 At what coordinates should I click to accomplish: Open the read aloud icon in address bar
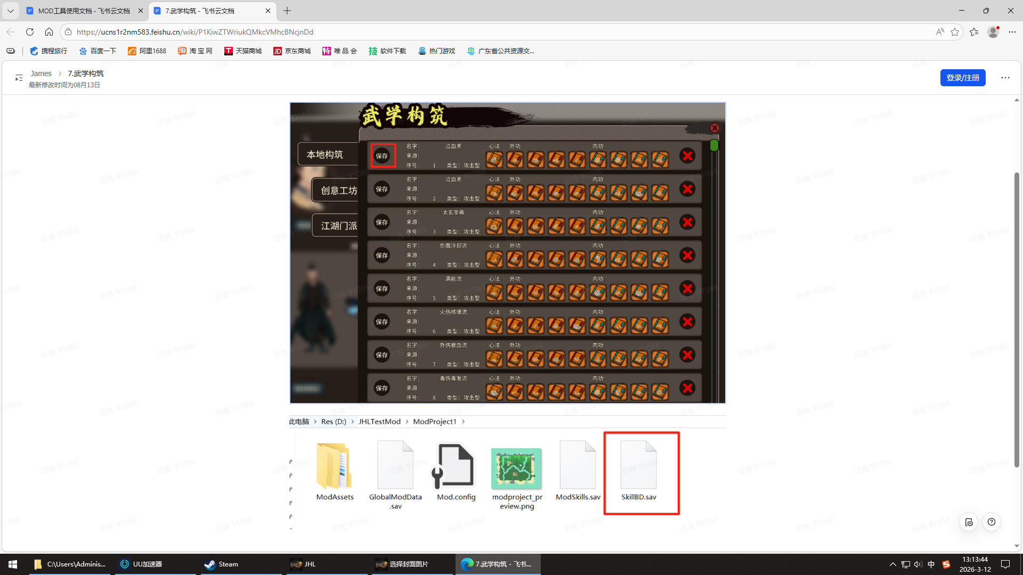click(x=940, y=32)
